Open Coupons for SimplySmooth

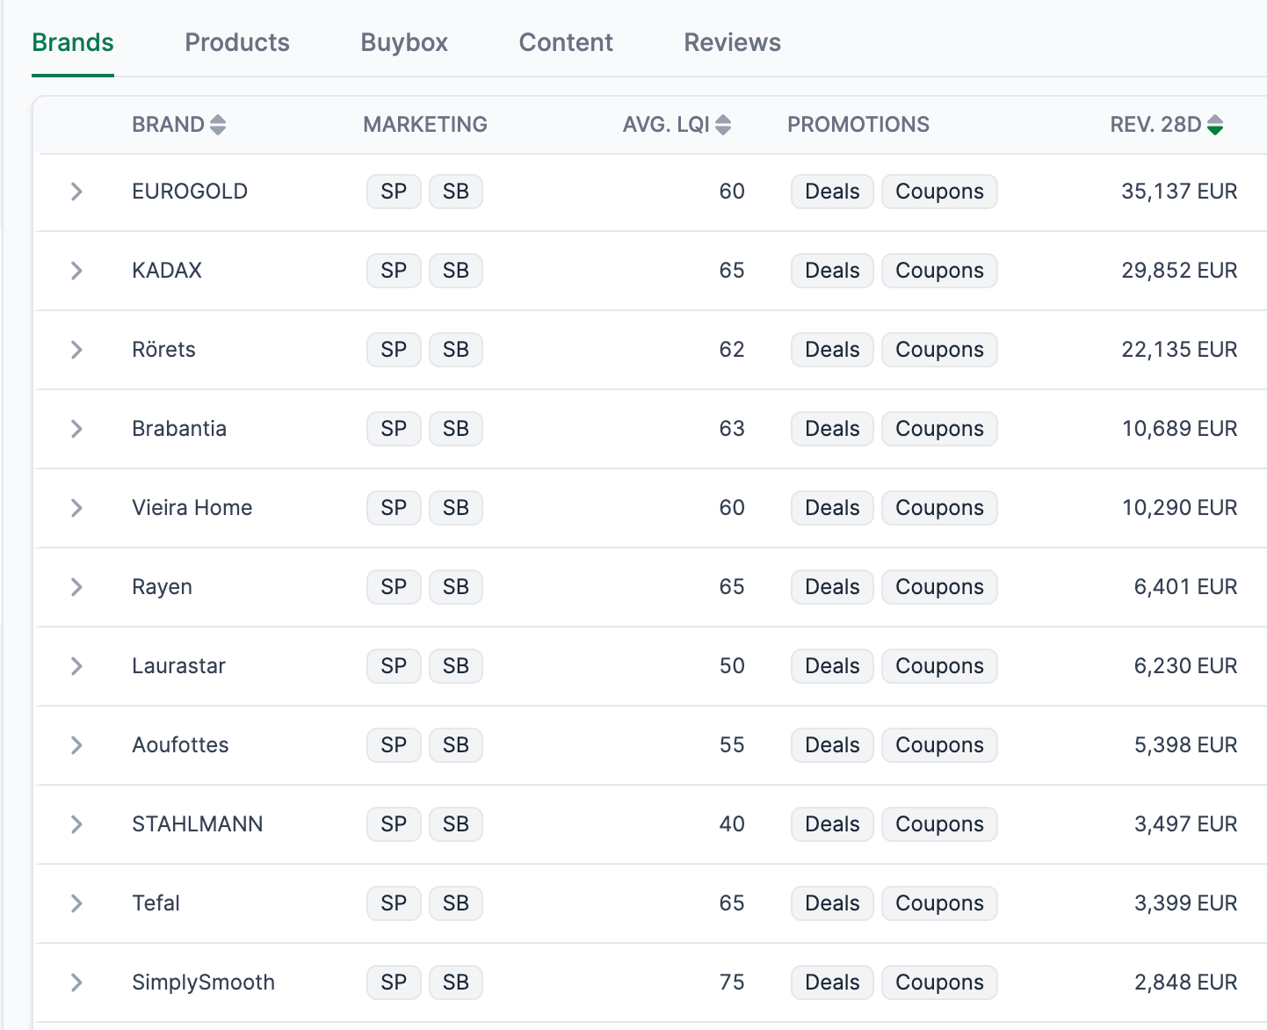(938, 982)
